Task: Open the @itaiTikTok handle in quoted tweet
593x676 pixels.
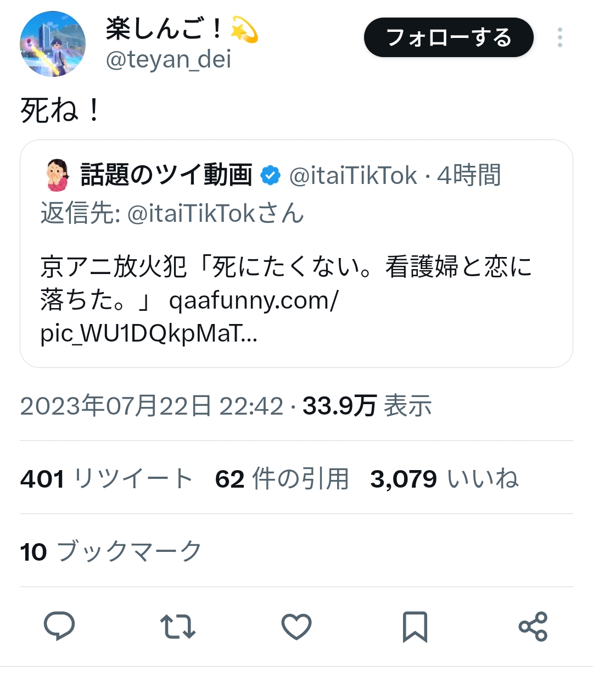Action: (353, 176)
